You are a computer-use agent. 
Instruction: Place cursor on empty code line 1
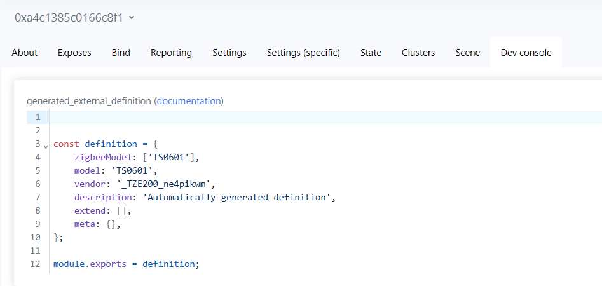click(325, 117)
